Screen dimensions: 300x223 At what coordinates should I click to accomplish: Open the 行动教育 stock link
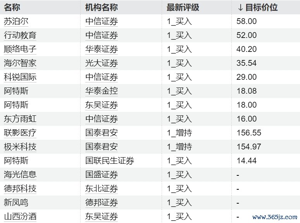pos(20,35)
